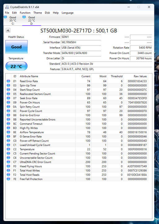Click the blue status orb for drive C:

pyautogui.click(x=5, y=17)
